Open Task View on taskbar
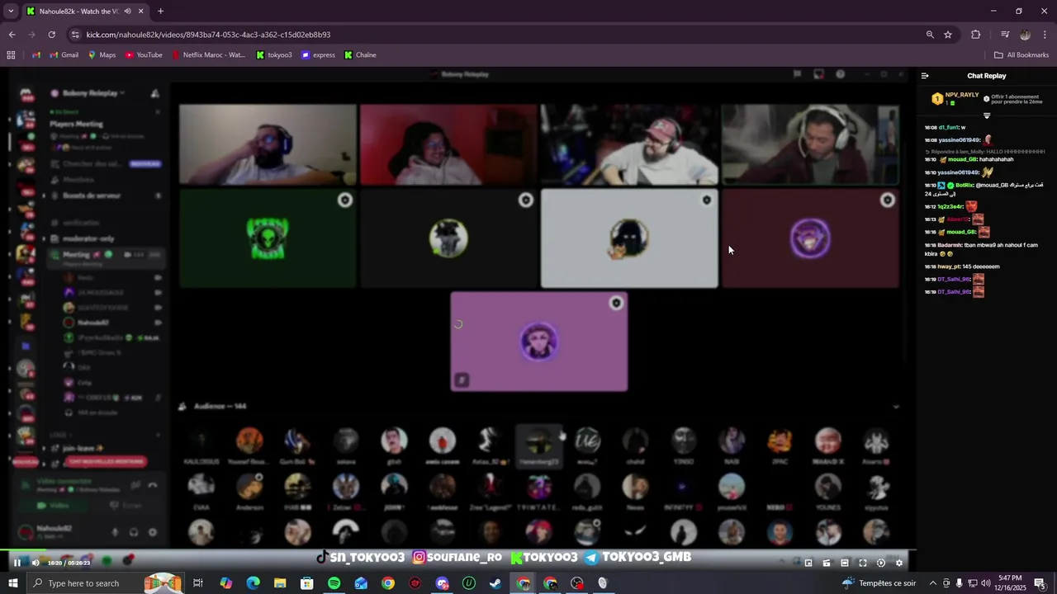 [198, 583]
